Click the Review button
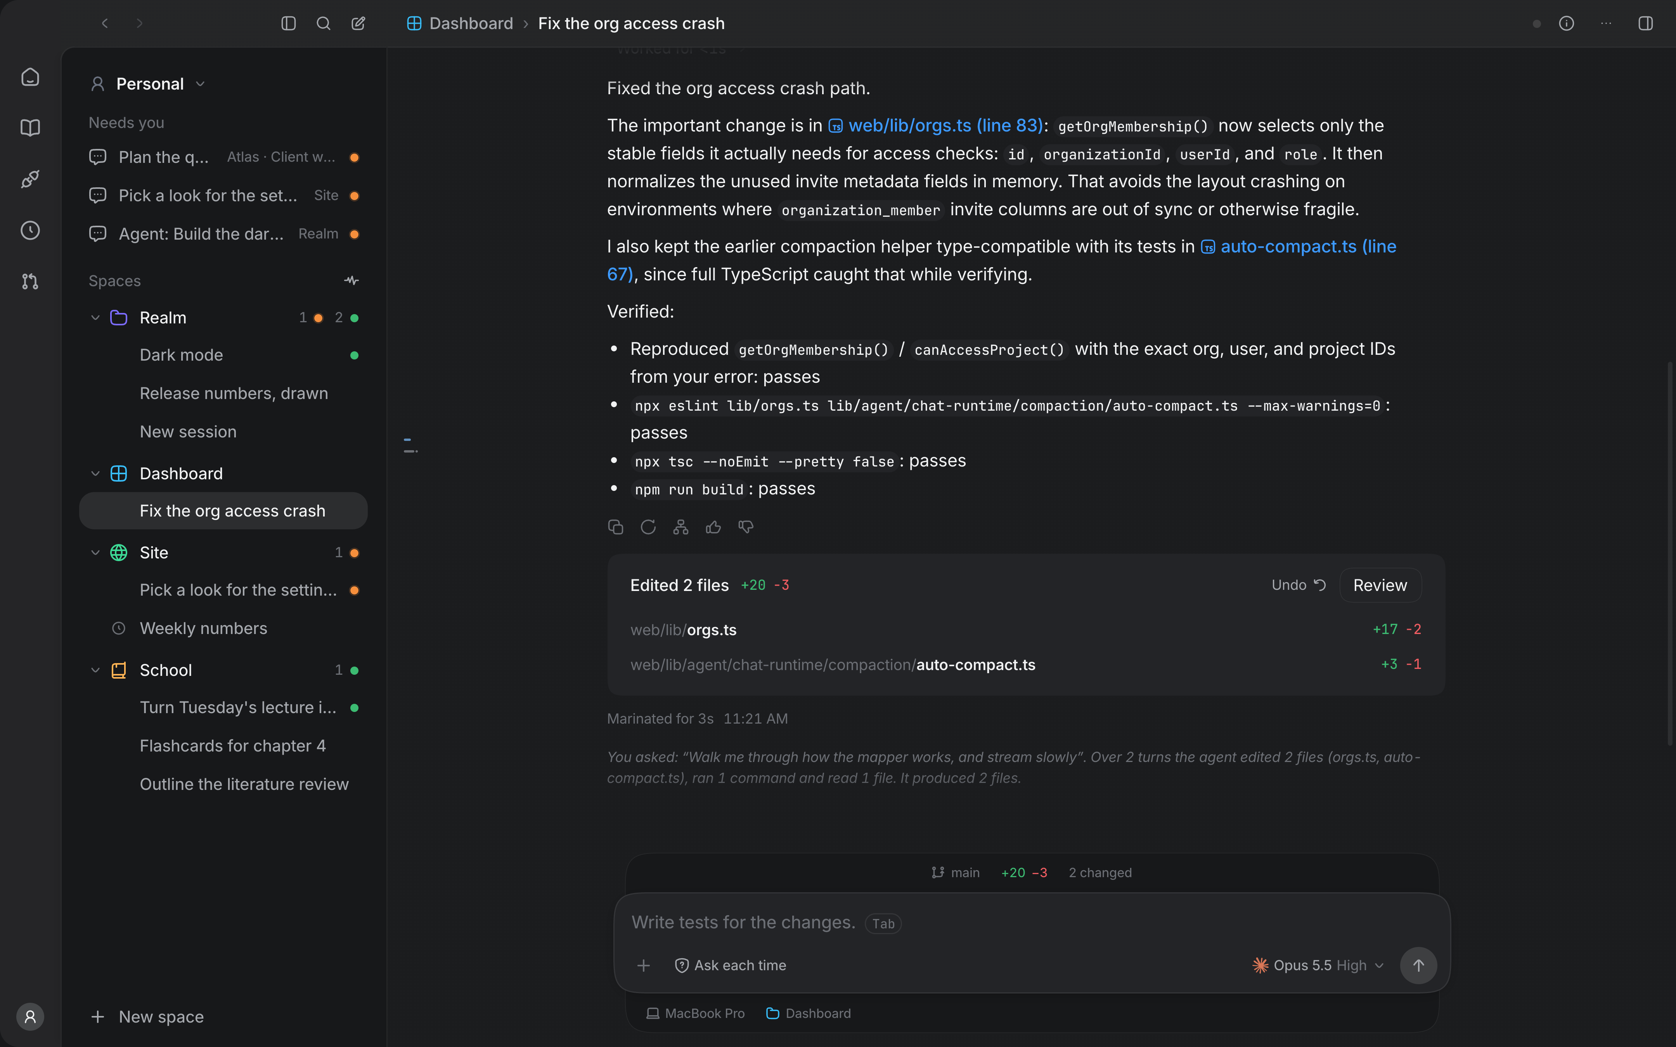Viewport: 1676px width, 1047px height. [x=1380, y=585]
